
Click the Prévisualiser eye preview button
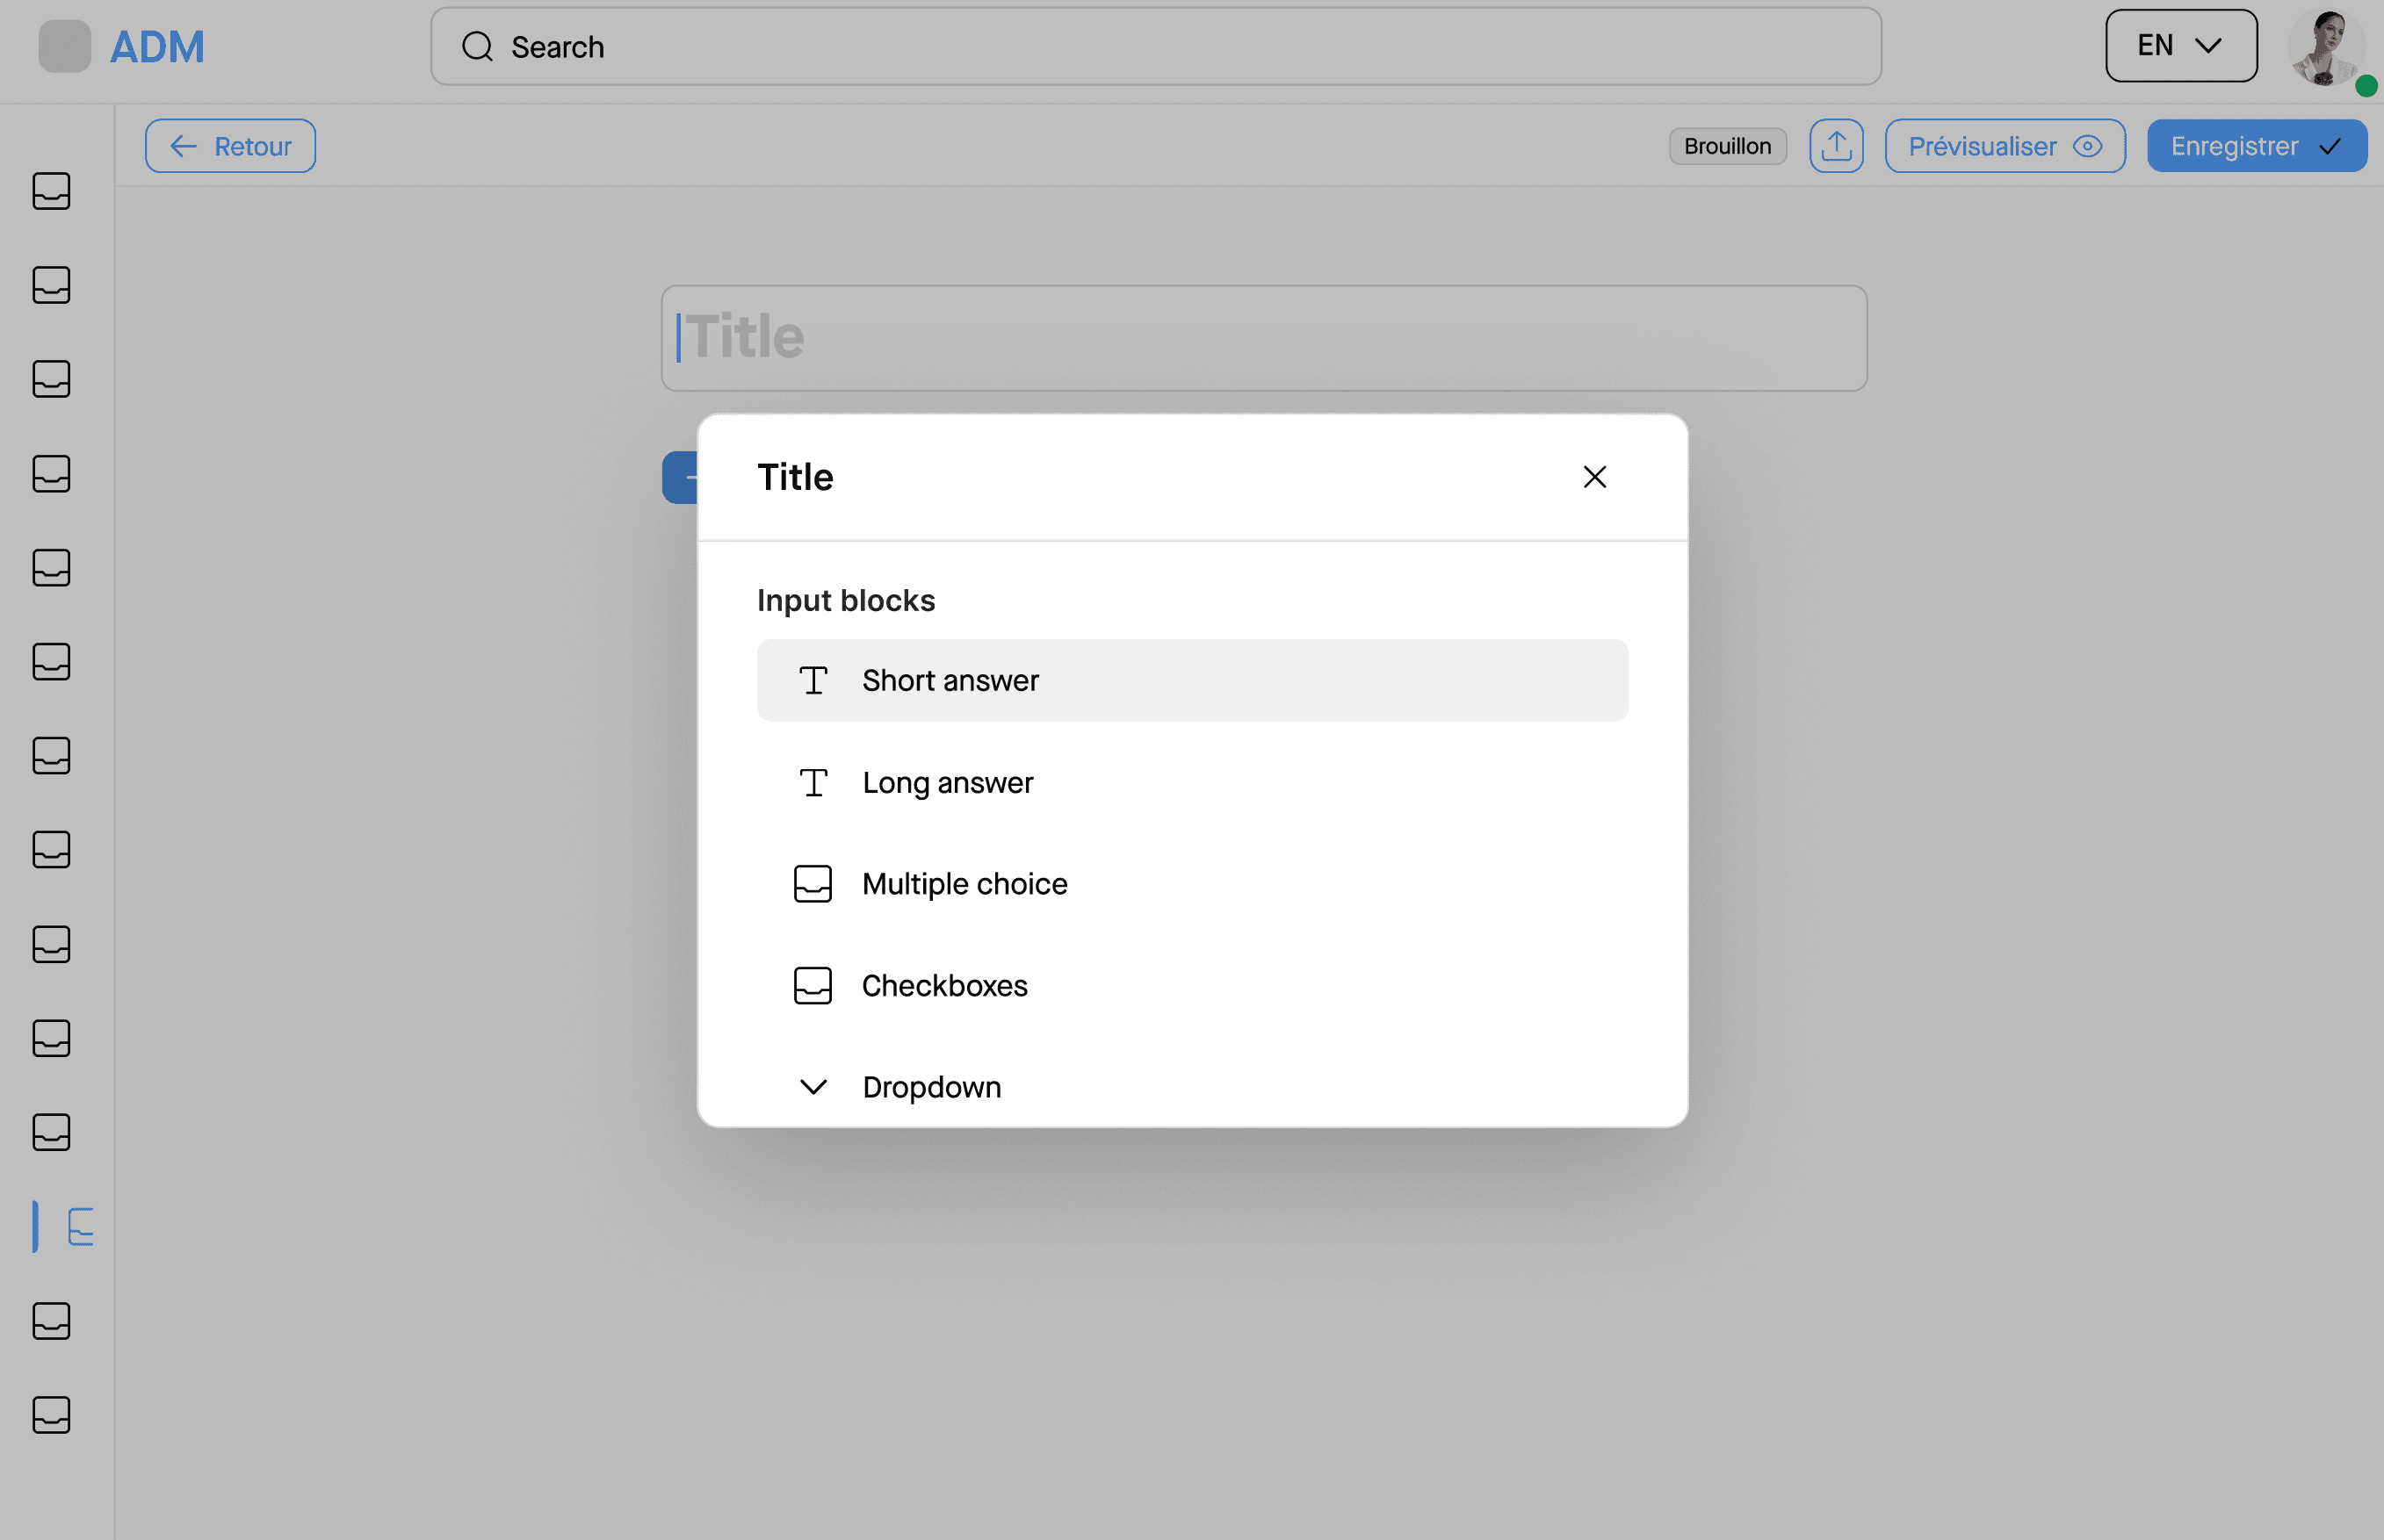[x=2005, y=146]
